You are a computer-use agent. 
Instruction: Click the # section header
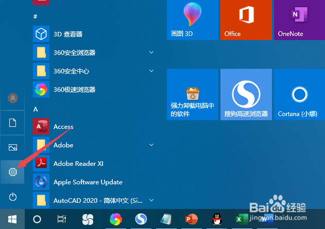pos(35,16)
